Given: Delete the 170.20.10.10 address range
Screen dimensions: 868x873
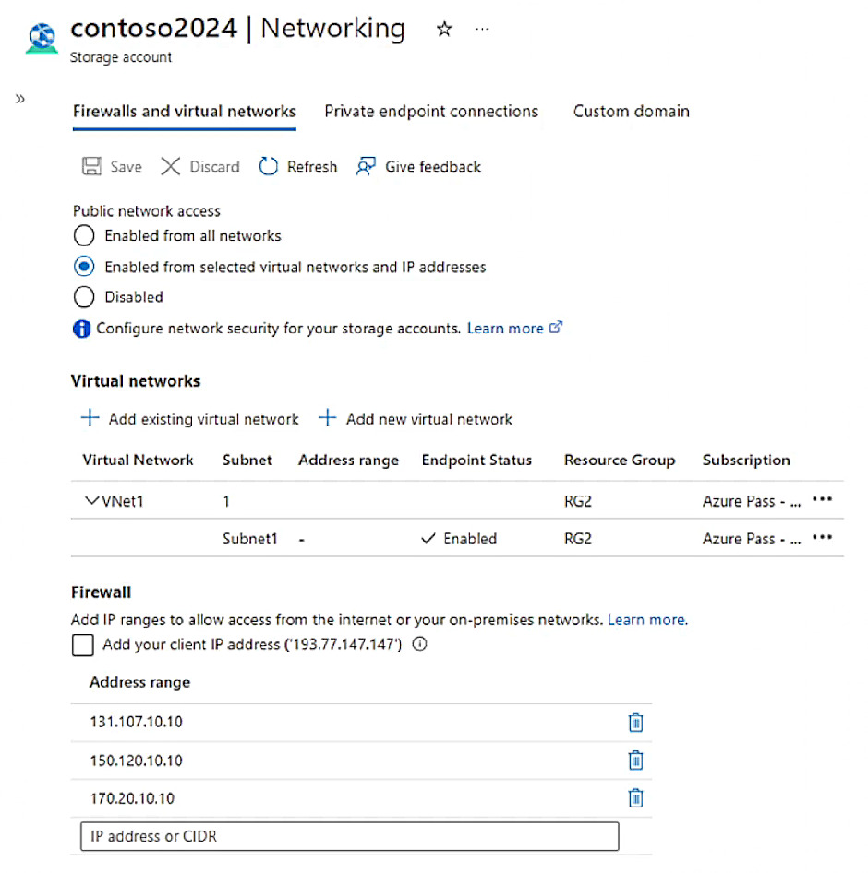Looking at the screenshot, I should coord(635,798).
